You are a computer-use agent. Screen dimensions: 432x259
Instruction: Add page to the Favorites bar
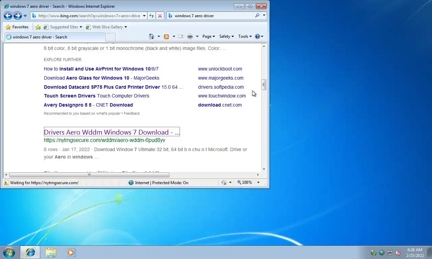click(x=38, y=27)
